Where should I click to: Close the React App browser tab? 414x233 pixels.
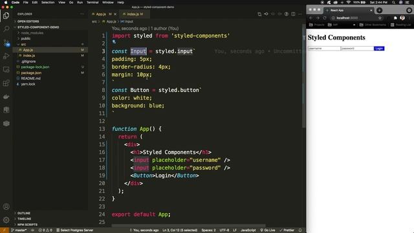371,10
